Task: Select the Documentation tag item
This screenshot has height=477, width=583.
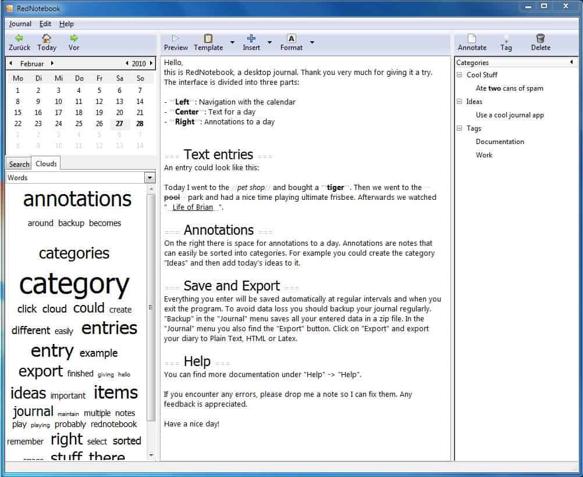Action: [500, 142]
